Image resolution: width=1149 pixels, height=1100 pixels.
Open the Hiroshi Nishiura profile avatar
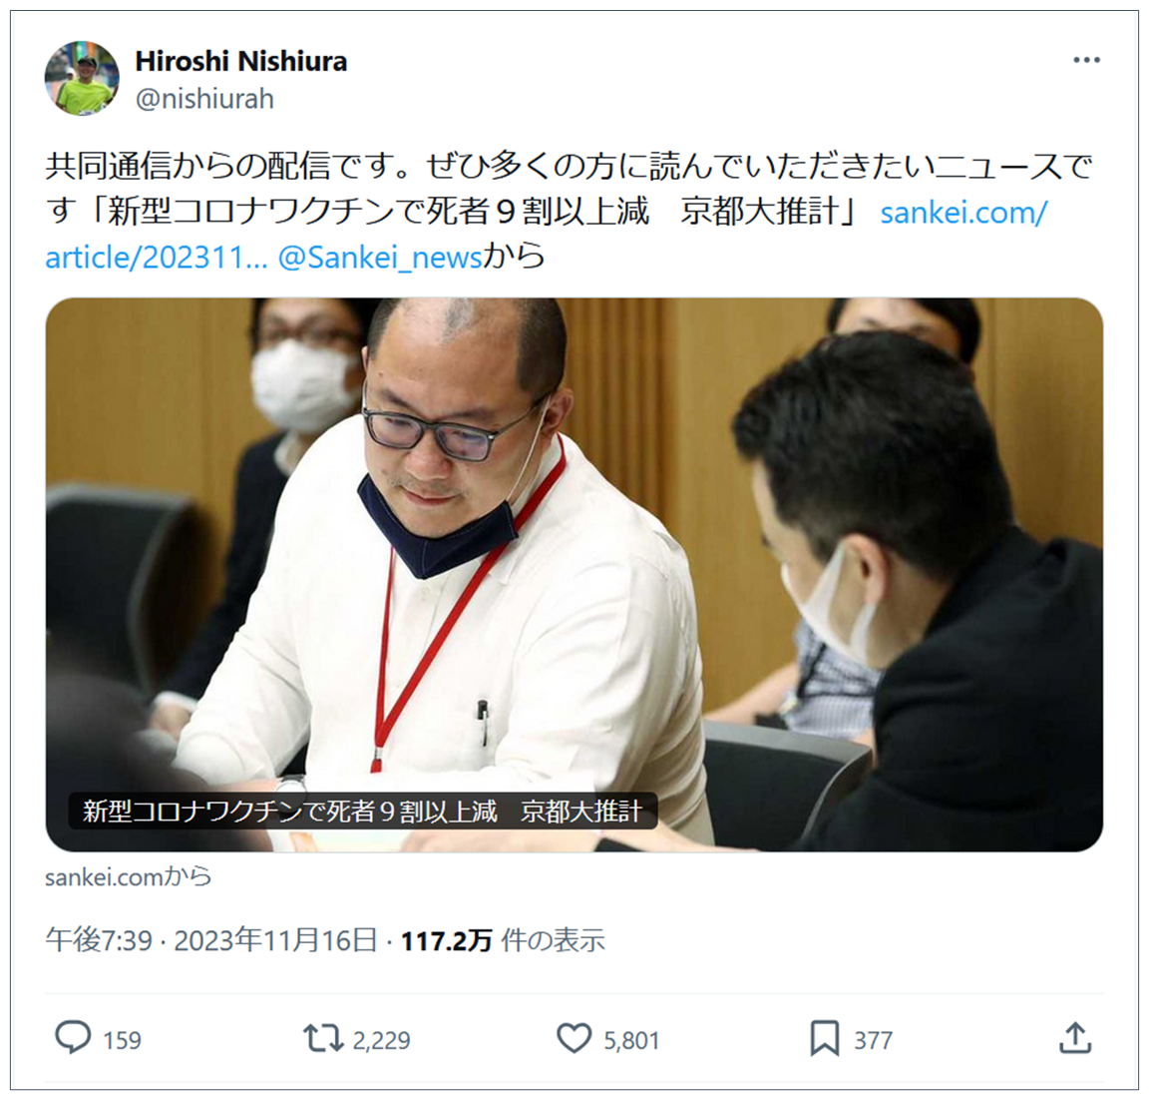click(82, 79)
